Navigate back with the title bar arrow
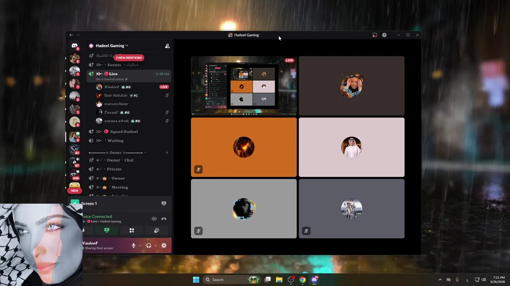Viewport: 510px width, 286px height. pyautogui.click(x=71, y=35)
